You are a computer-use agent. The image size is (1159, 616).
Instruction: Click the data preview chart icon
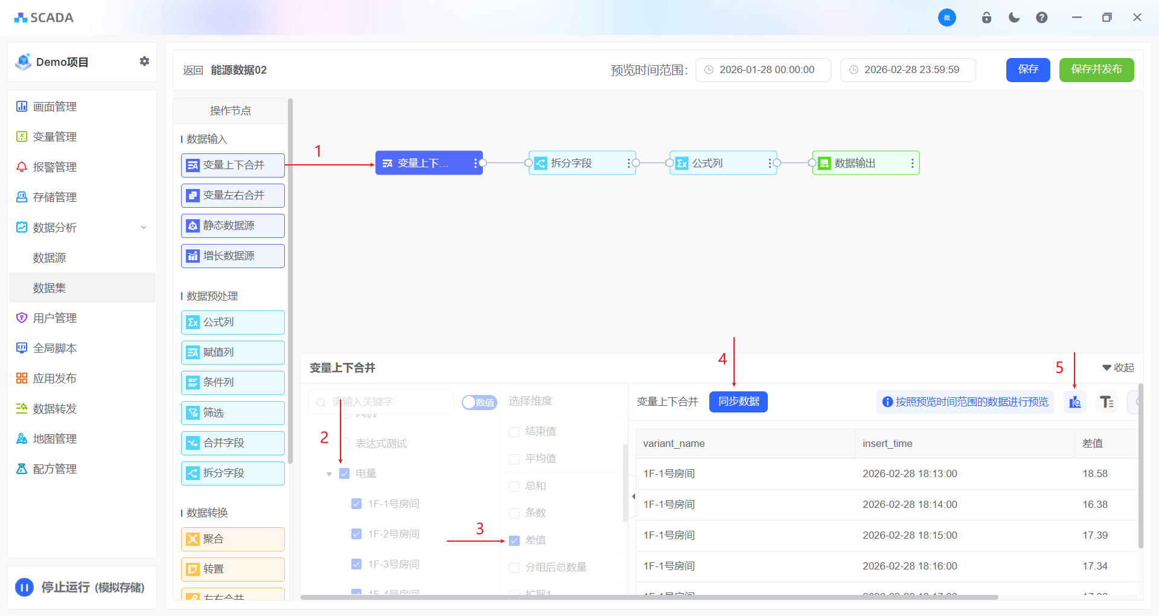[1075, 402]
